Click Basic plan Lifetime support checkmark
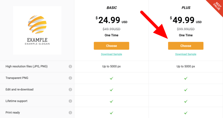 coord(111,101)
